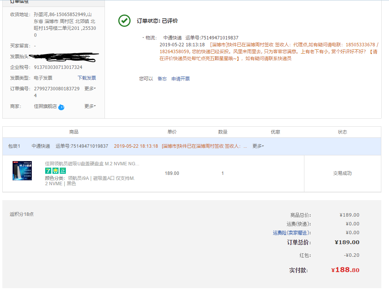
Task: Open the 运费险(卖家赠送) link
Action: (292, 233)
